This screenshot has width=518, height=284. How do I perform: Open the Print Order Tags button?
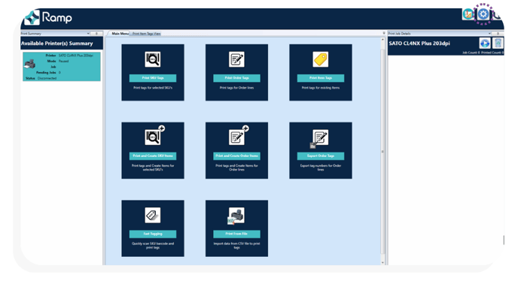(236, 78)
